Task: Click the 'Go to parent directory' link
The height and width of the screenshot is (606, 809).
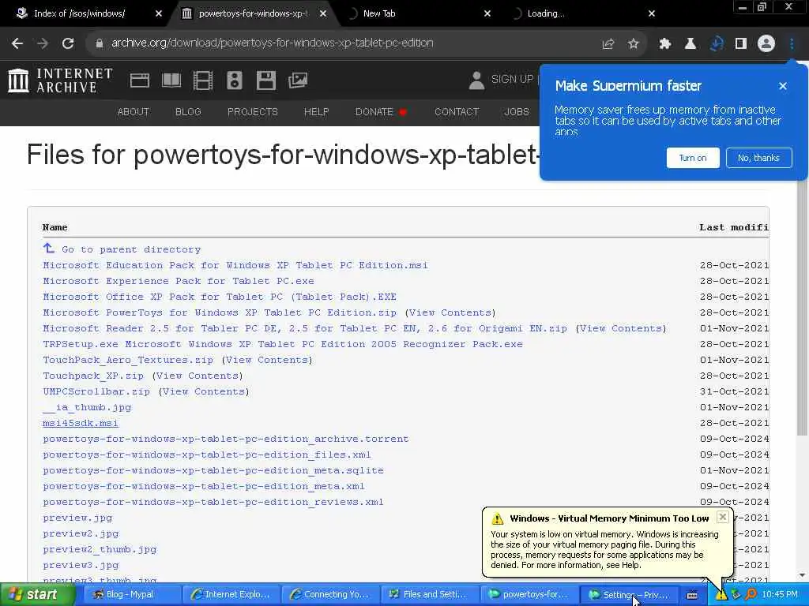Action: pos(131,249)
